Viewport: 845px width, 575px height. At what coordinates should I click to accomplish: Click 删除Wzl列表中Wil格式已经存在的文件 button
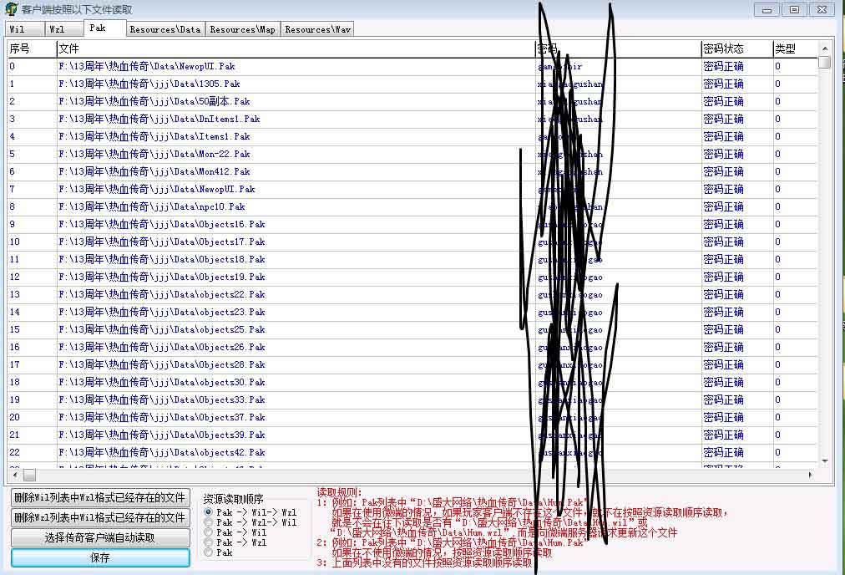click(x=100, y=518)
